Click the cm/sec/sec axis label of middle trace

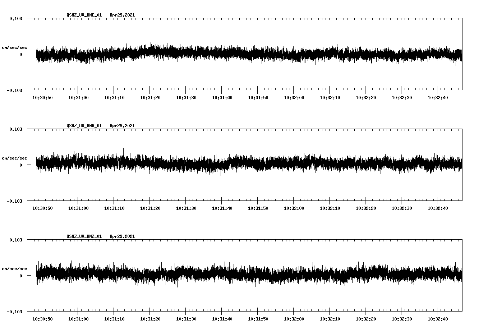pos(15,158)
